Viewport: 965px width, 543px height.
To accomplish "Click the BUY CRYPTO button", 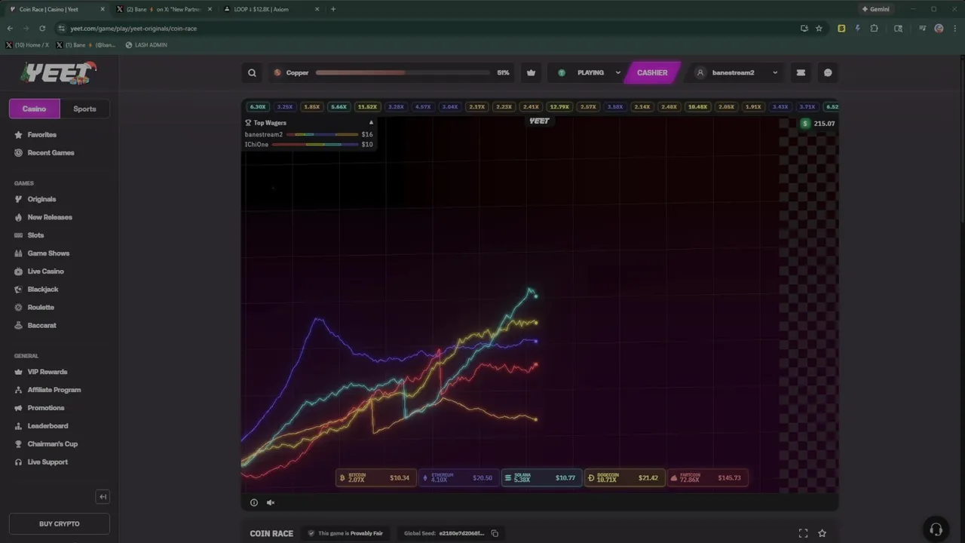I will [59, 523].
